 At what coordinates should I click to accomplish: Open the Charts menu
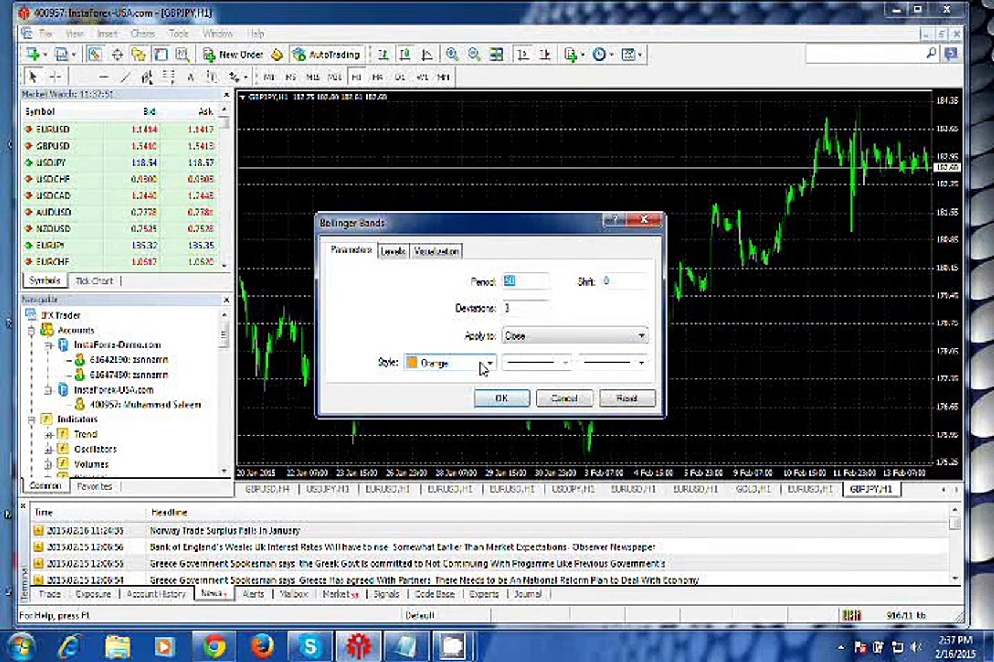tap(142, 34)
